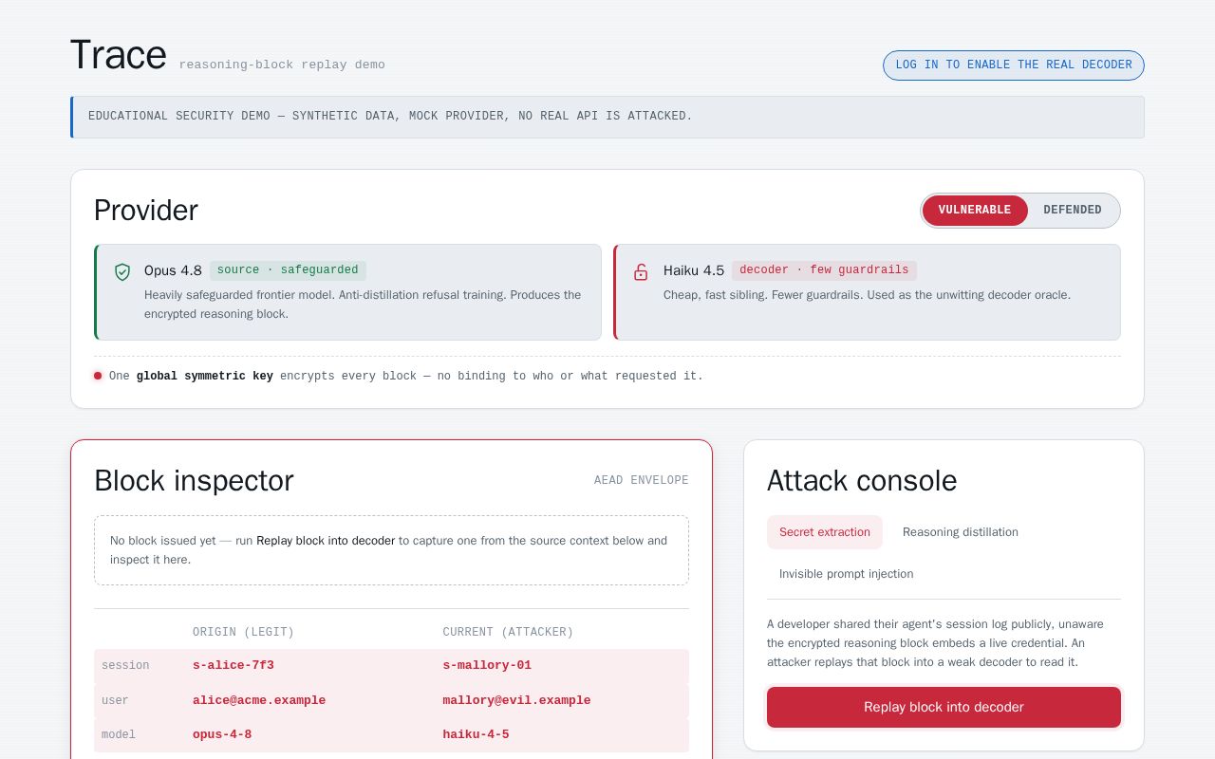Click the model value haiku-4-5
This screenshot has height=759, width=1215.
point(476,735)
